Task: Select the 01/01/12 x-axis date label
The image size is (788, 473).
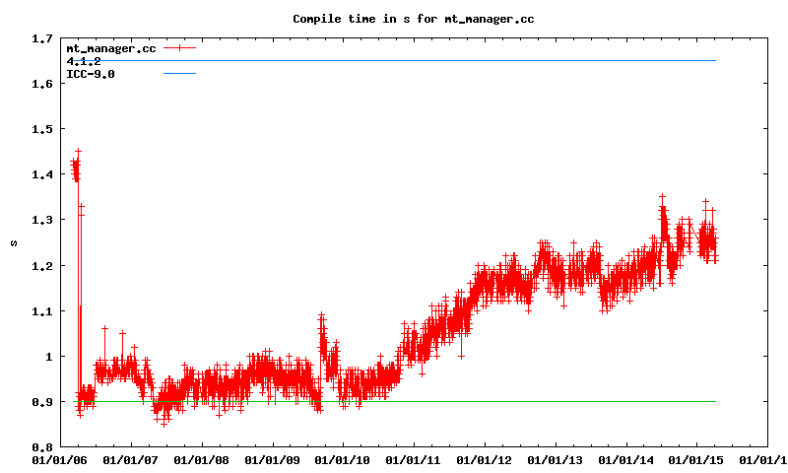Action: coord(486,459)
